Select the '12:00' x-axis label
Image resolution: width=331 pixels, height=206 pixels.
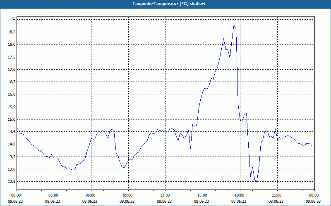[165, 195]
